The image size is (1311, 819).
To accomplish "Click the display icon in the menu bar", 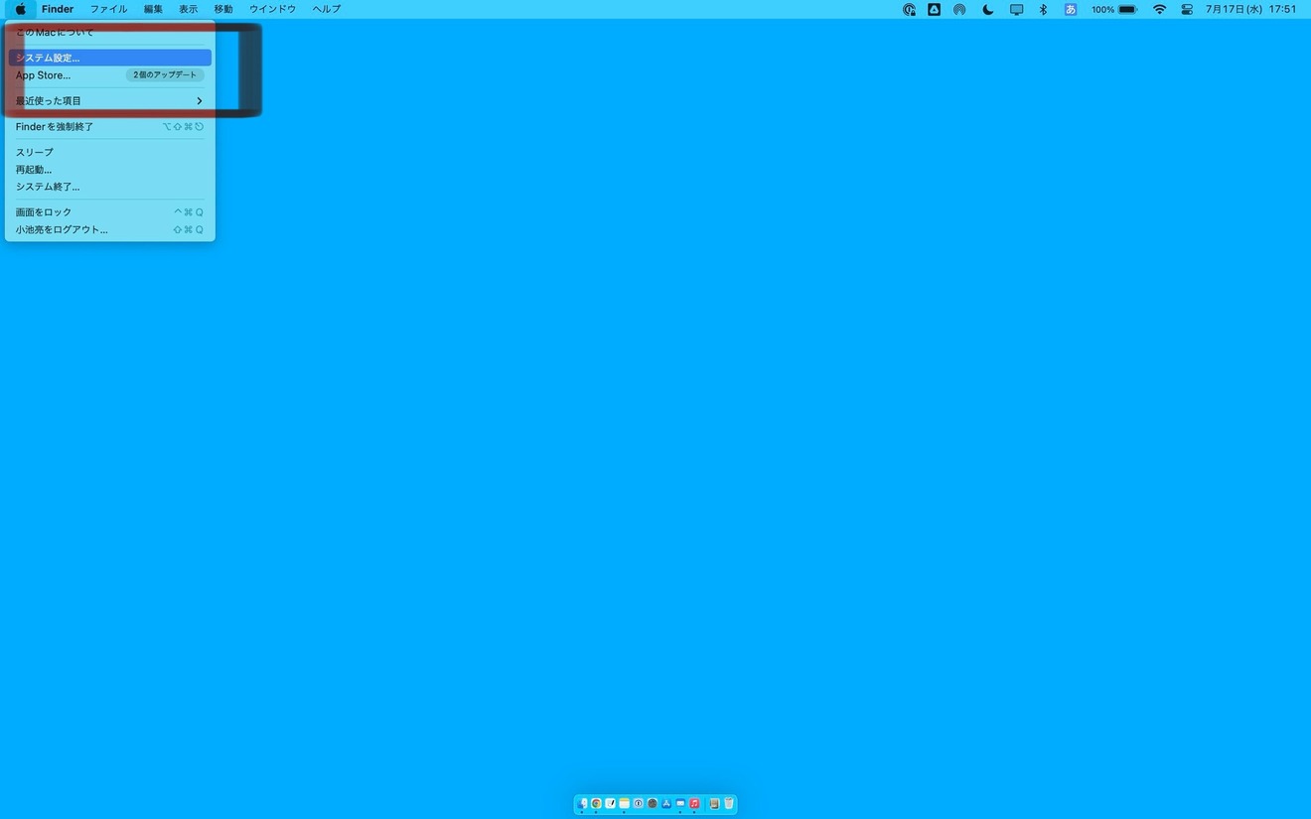I will click(1016, 9).
